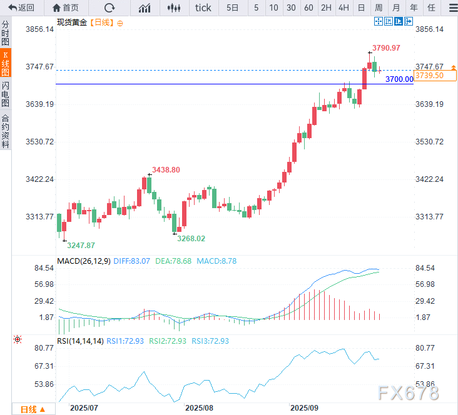
Task: Click the DEA:78.68 value
Action: coord(173,261)
